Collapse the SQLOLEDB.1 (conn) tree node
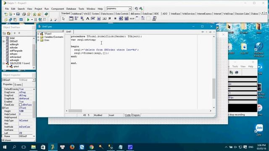Viewport: 269px width, 151px height. point(4,63)
